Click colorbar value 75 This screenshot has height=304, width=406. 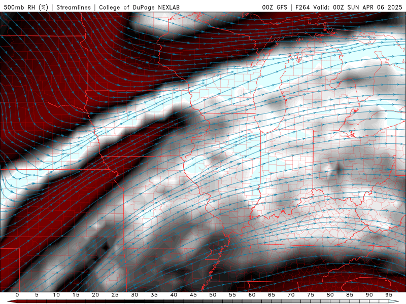tap(311, 295)
